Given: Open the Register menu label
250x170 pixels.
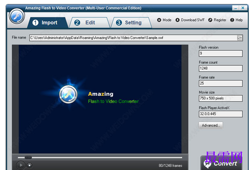Looking at the screenshot, I should pyautogui.click(x=220, y=20).
